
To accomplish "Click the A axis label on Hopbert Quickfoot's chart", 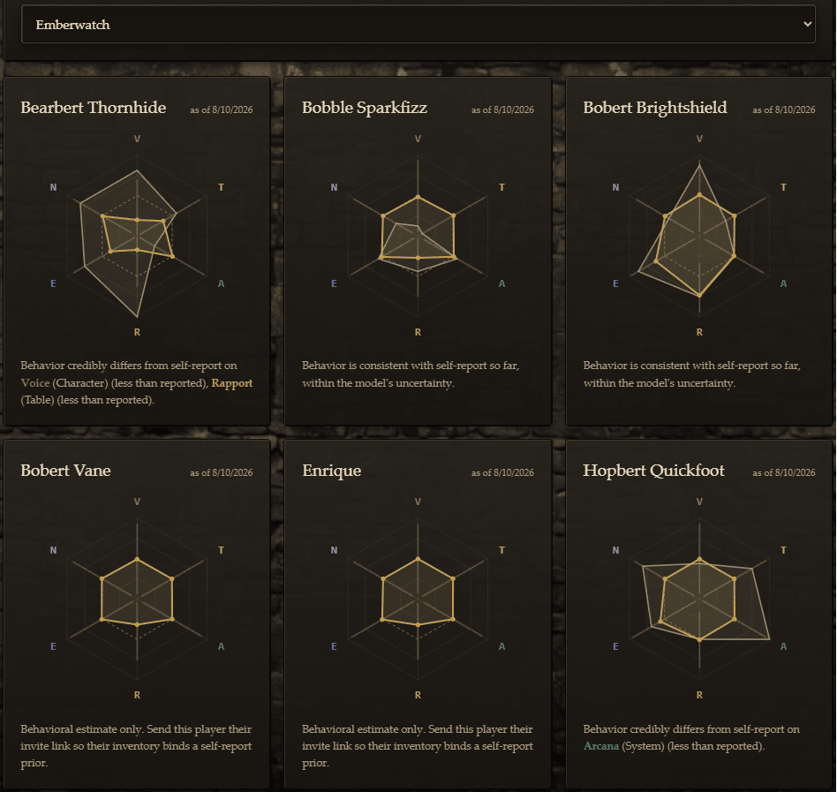I will (784, 646).
